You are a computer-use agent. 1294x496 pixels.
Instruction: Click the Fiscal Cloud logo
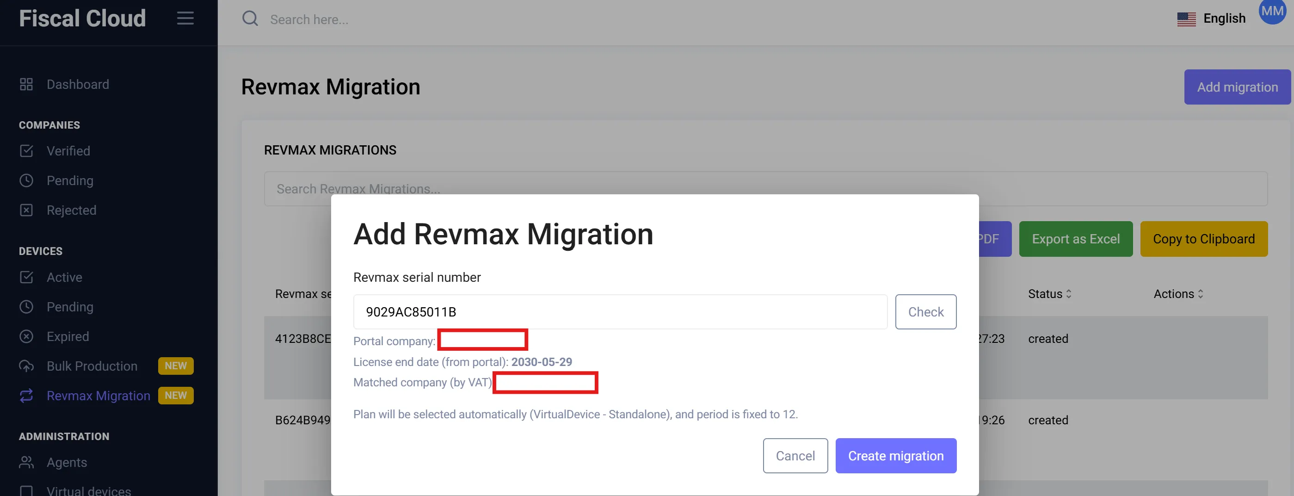tap(82, 19)
